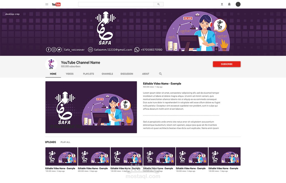The height and width of the screenshot is (183, 286).
Task: Click the video title above '7 days ago'
Action: tap(223, 168)
